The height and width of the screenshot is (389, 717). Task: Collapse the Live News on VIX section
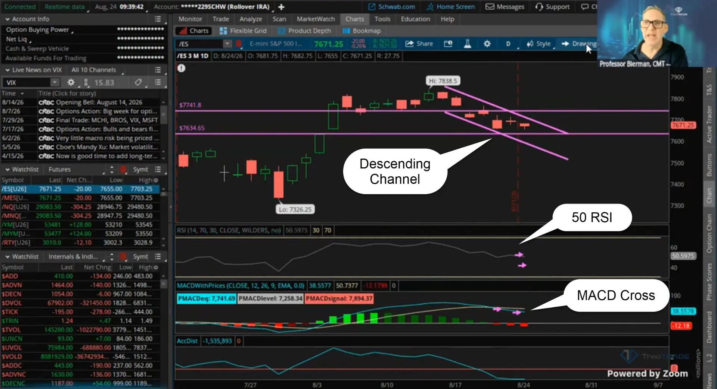[7, 70]
